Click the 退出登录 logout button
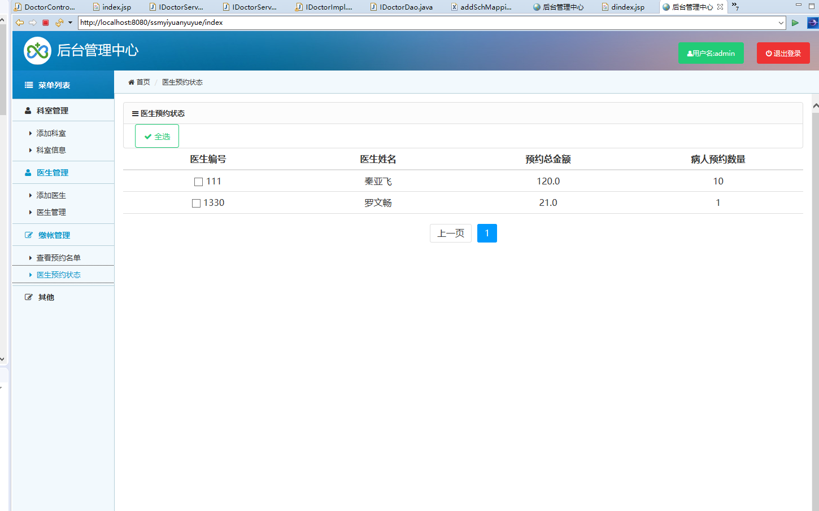 click(x=783, y=52)
